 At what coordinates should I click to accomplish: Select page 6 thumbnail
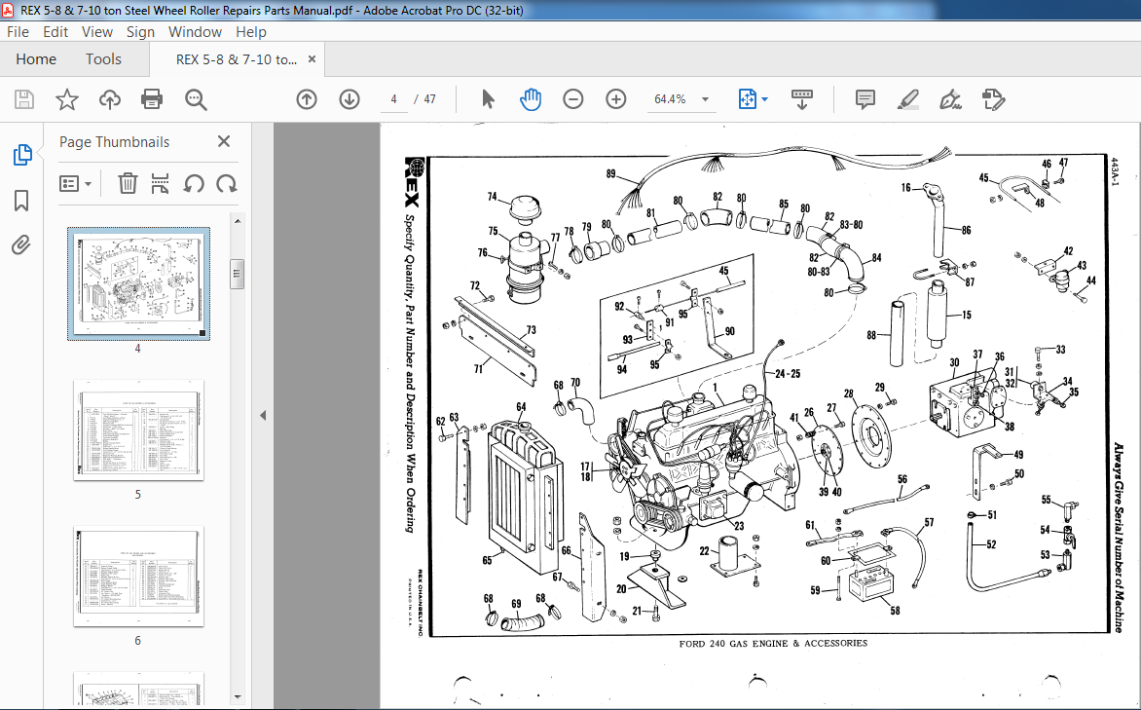138,576
